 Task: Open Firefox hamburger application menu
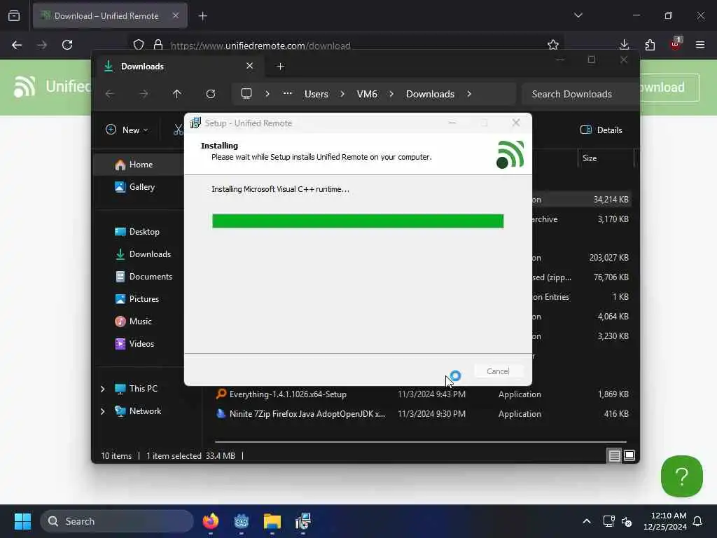(700, 45)
